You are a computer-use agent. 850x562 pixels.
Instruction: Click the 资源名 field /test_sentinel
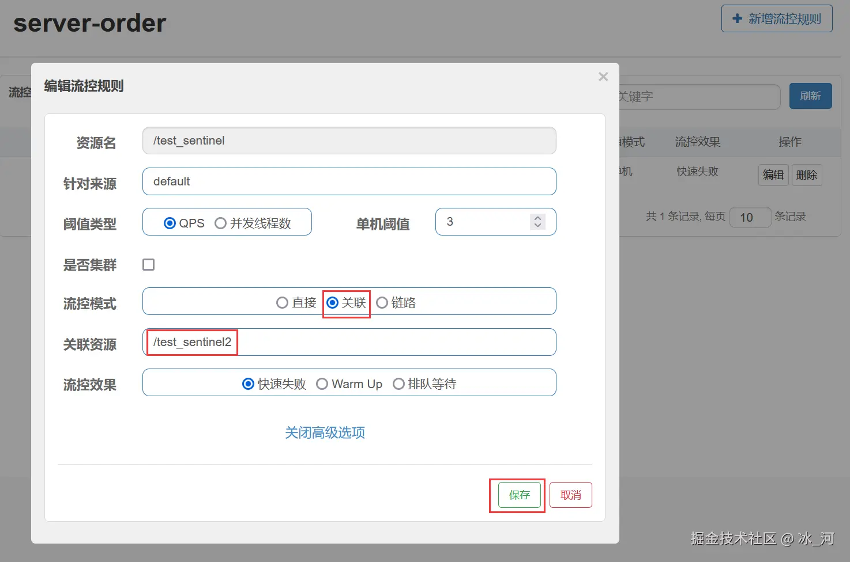click(349, 140)
